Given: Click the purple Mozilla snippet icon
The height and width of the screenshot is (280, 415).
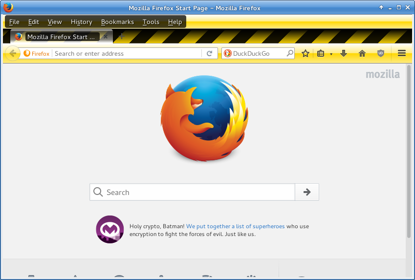Looking at the screenshot, I should click(110, 230).
